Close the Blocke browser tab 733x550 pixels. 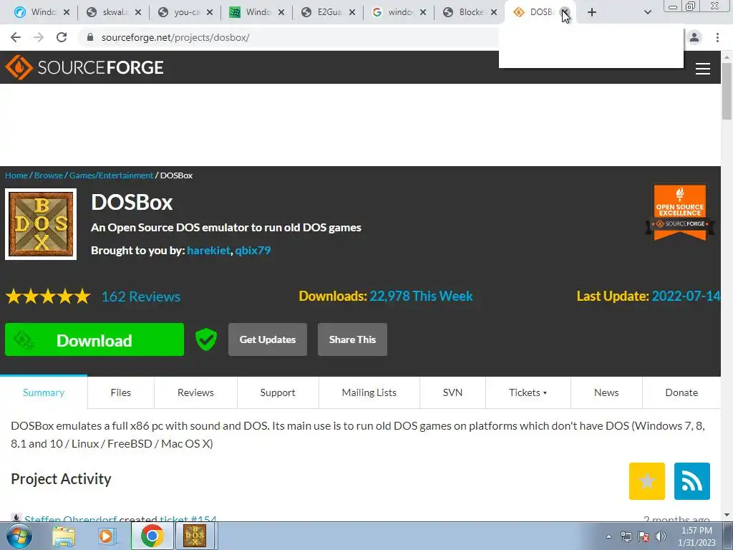point(494,12)
